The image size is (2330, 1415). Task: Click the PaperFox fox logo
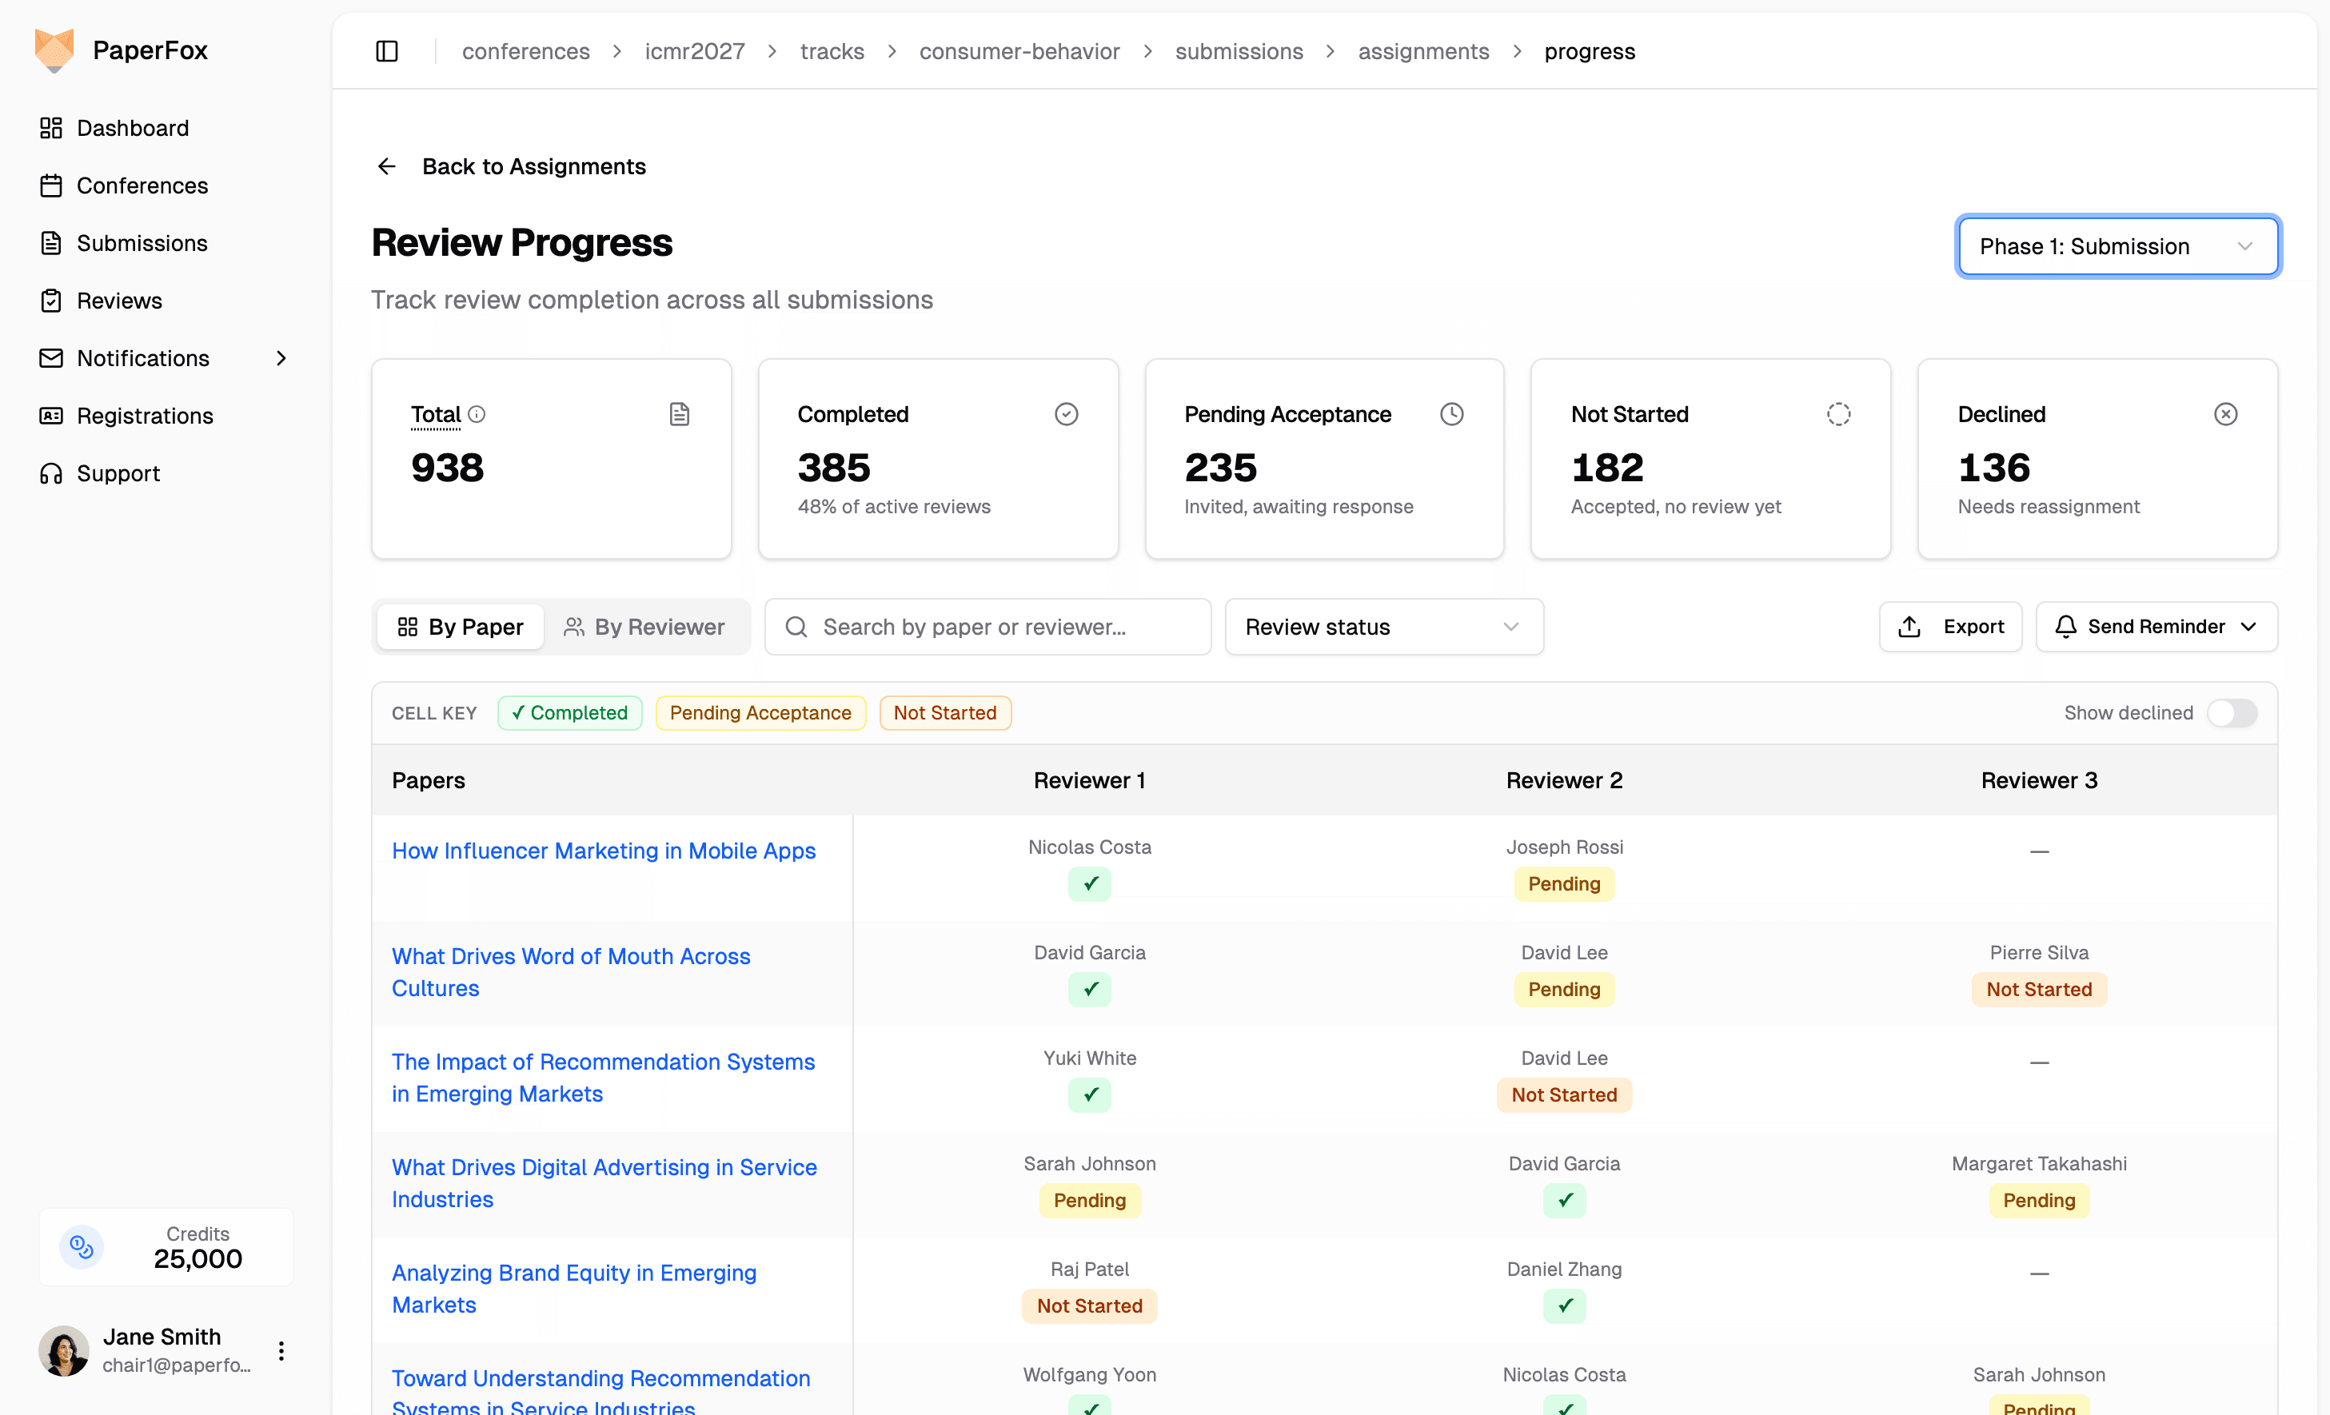tap(54, 50)
